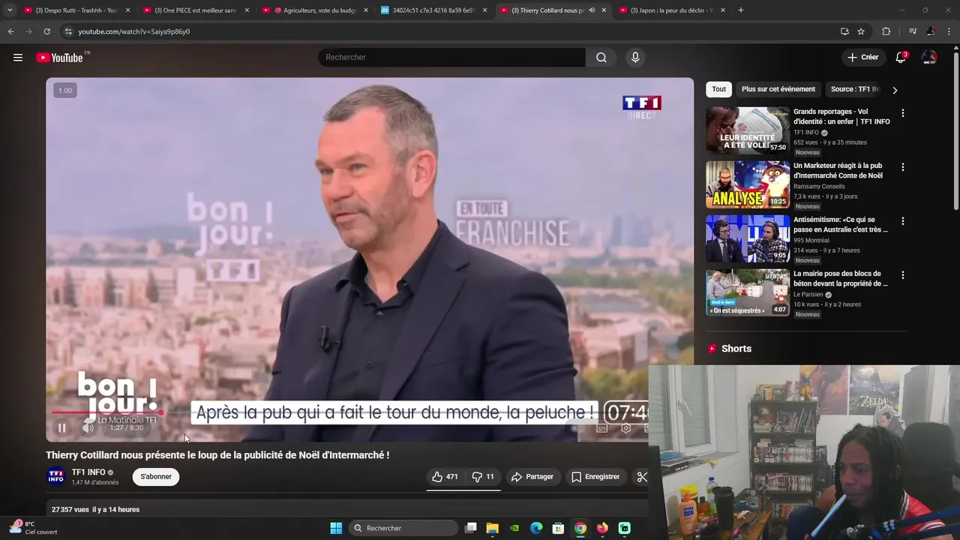Viewport: 960px width, 540px height.
Task: Open the Le Parisien channel link
Action: (x=808, y=295)
